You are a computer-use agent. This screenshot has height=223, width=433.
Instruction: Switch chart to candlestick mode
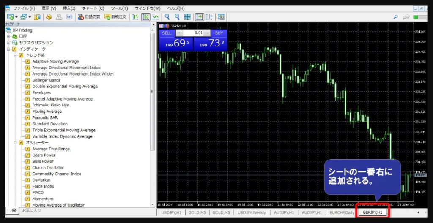[x=145, y=17]
